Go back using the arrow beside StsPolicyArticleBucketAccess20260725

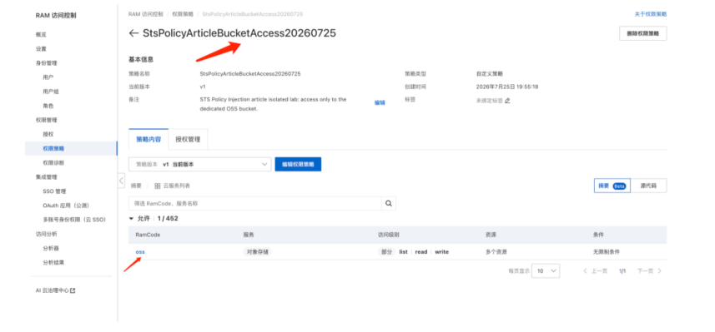click(133, 33)
